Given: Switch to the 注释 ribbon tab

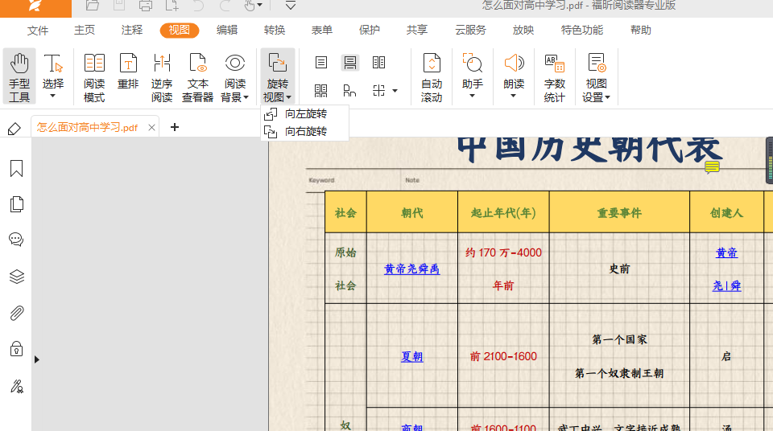Looking at the screenshot, I should [132, 31].
